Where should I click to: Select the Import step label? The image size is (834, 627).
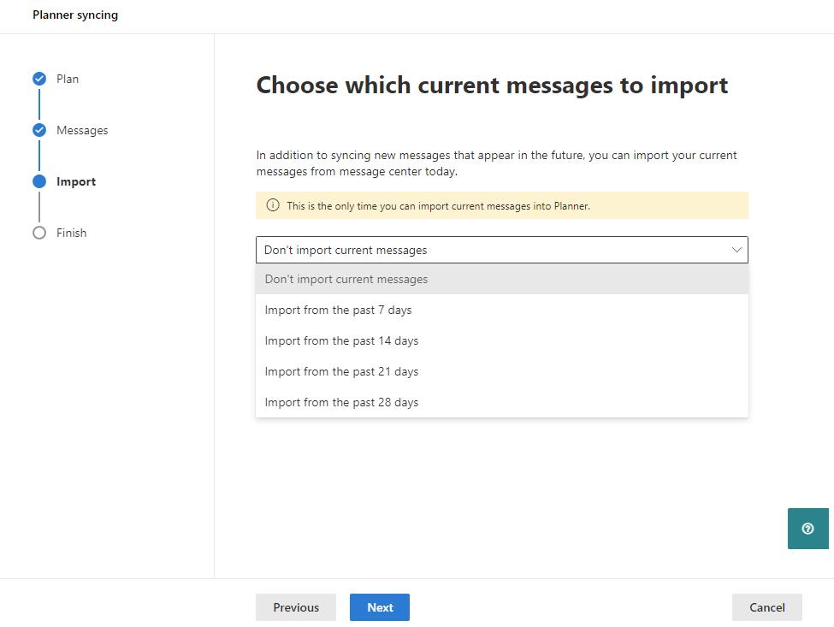point(76,181)
